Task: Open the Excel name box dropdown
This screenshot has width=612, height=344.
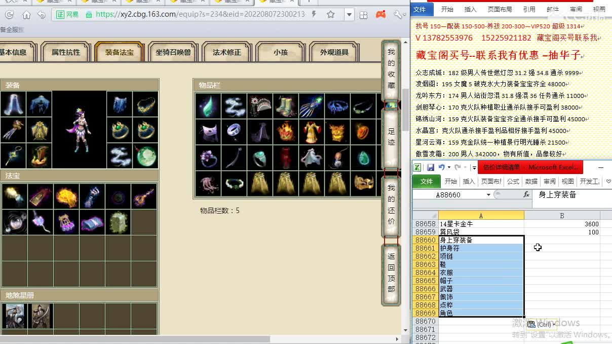Action: tap(488, 195)
